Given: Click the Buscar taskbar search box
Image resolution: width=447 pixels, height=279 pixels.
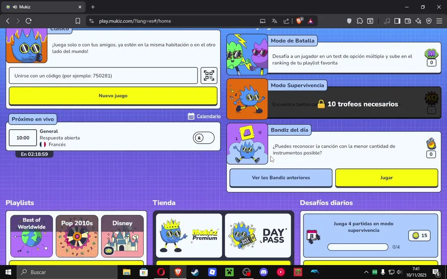Looking at the screenshot, I should point(67,272).
